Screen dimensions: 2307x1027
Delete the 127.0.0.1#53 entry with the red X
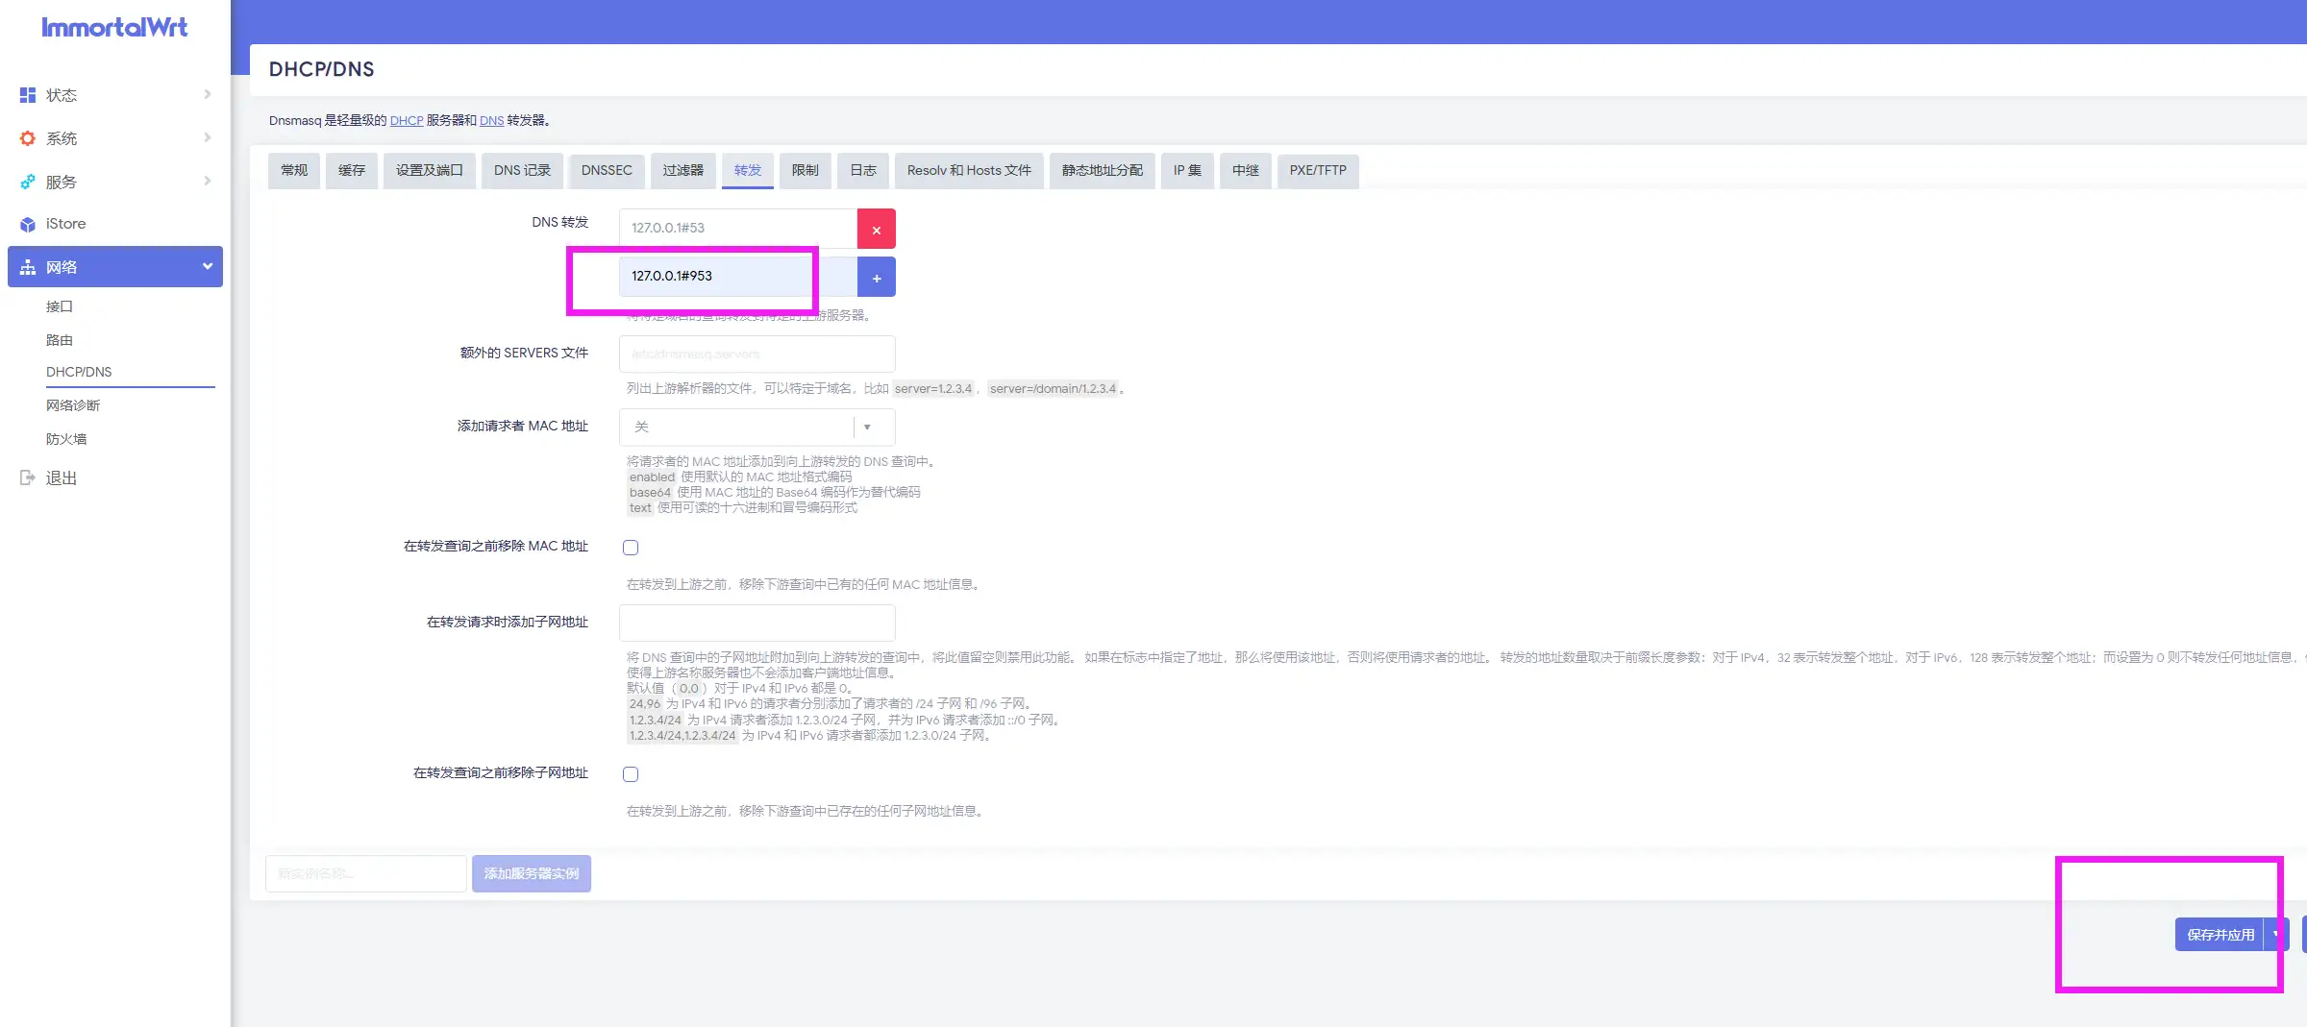click(876, 229)
